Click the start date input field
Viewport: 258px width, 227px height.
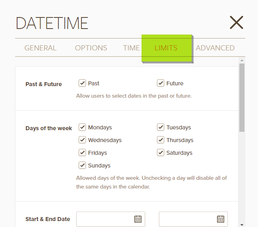105,219
